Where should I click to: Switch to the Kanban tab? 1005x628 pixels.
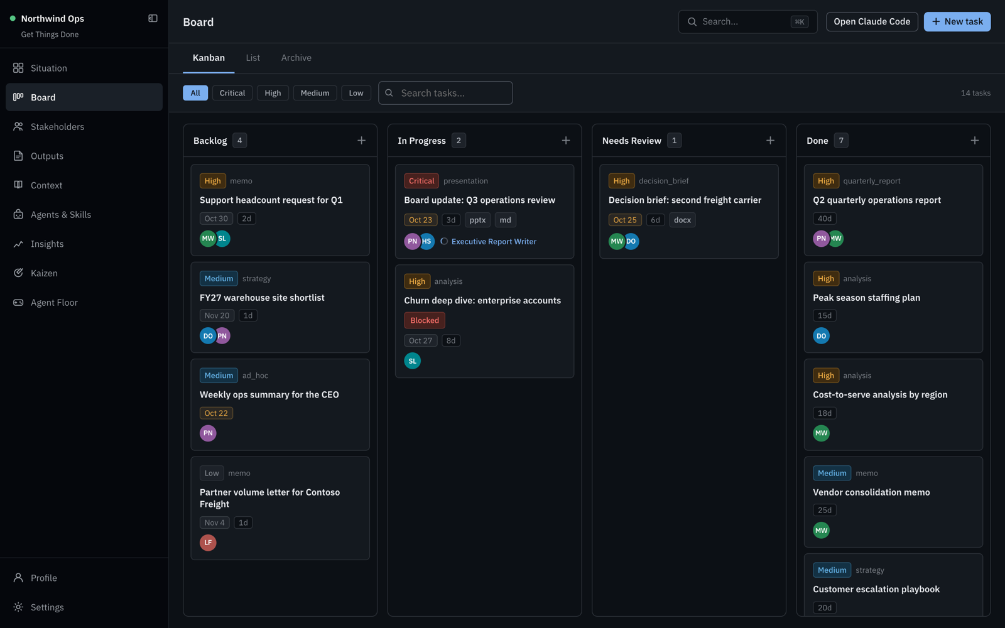tap(209, 58)
